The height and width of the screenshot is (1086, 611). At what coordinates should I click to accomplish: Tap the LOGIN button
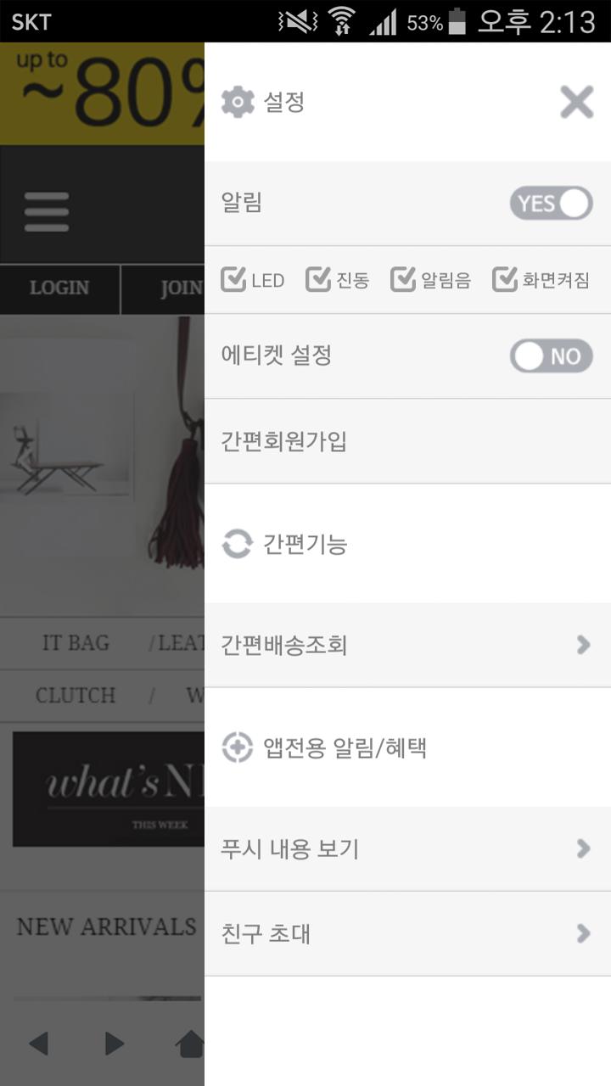[59, 288]
